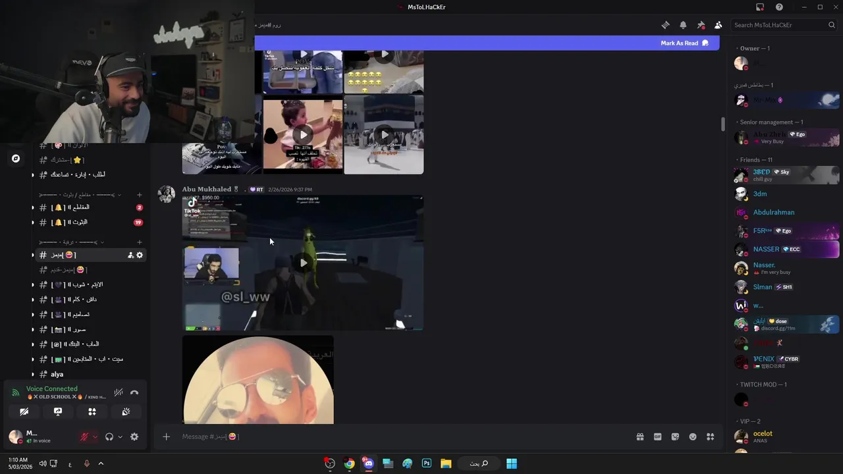Open the Apps icon in message bar
Screen dimensions: 843x474
(x=710, y=436)
